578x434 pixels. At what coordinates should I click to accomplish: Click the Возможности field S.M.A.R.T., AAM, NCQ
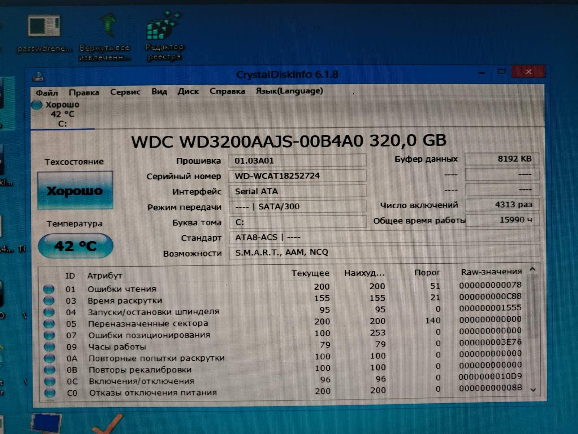(x=384, y=252)
